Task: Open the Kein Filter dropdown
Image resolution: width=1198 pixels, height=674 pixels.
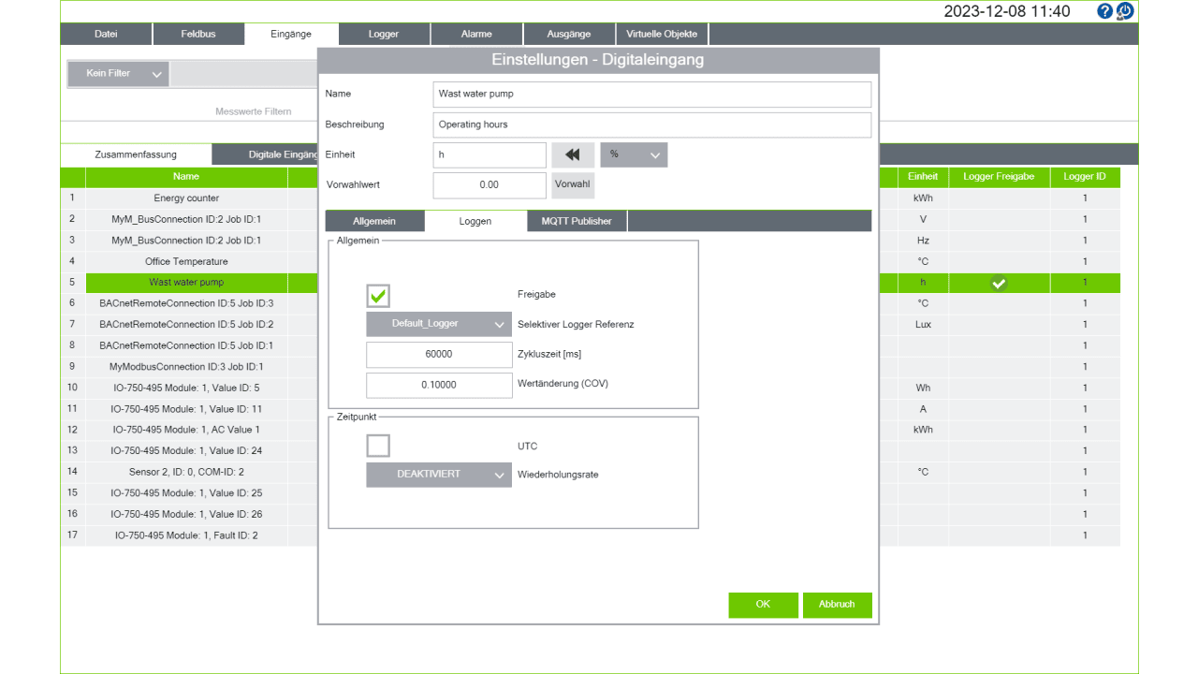Action: coord(118,74)
